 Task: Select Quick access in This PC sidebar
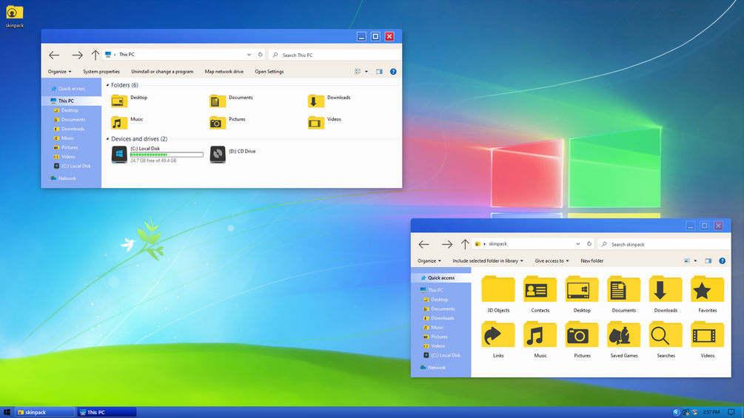click(71, 89)
